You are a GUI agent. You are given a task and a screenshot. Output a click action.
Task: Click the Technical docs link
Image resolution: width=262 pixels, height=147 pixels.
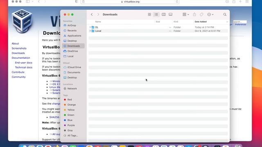coord(24,67)
